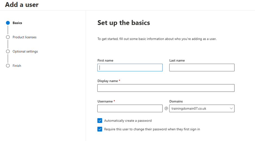Viewport: 255px width, 141px height.
Task: Click the Basics step circle indicator
Action: [x=8, y=23]
